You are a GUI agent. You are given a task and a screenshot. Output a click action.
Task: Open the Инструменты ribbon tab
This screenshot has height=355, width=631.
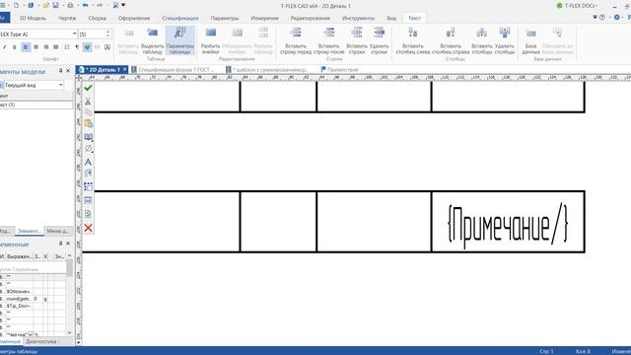pos(358,18)
